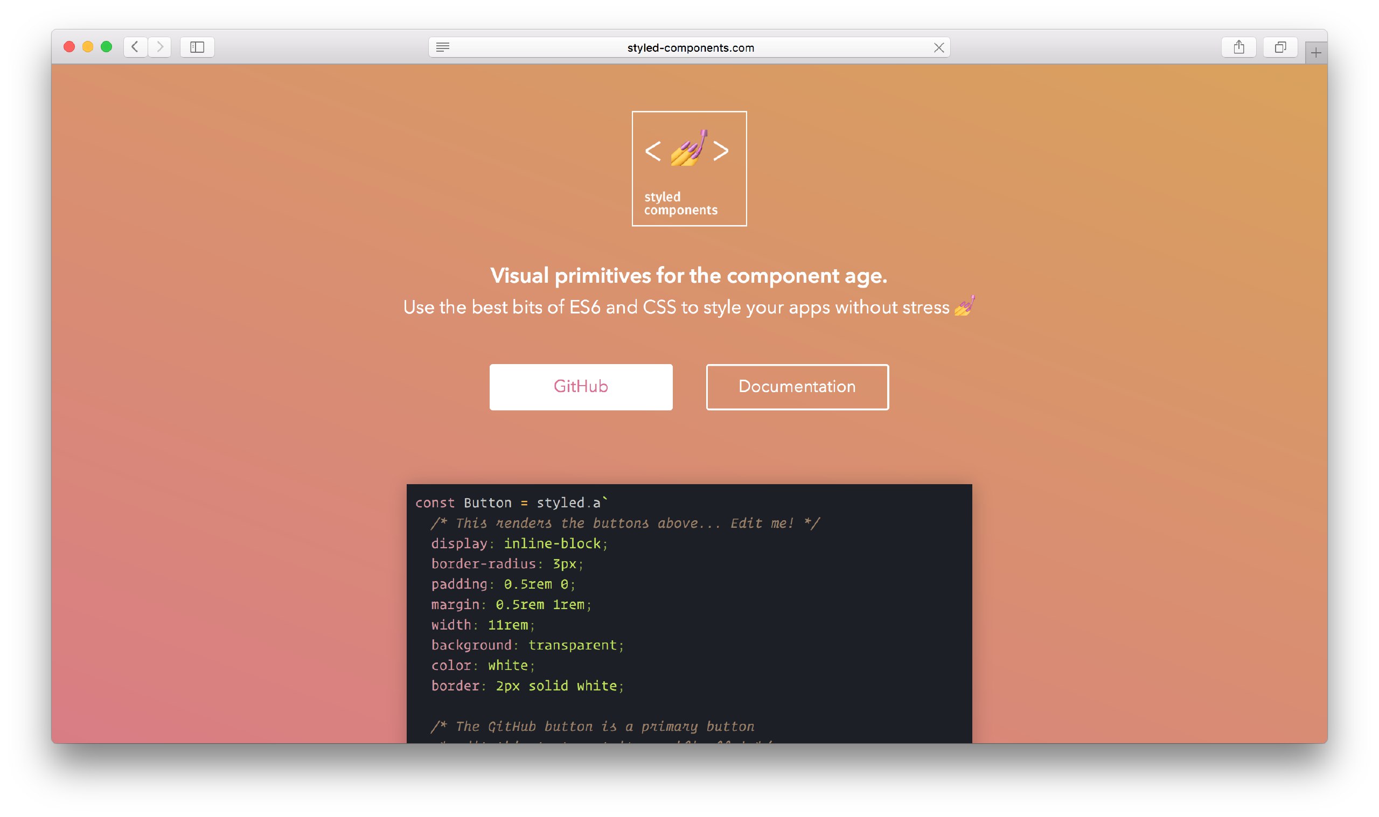Viewport: 1379px width, 817px height.
Task: Click the 'width: 11rem;' code line
Action: click(x=483, y=625)
